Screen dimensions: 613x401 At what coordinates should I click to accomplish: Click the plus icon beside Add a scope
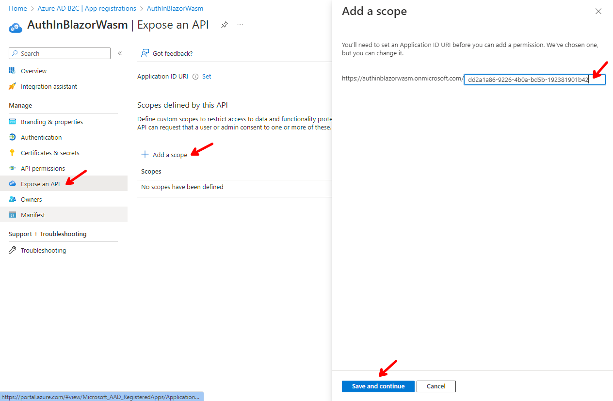(145, 154)
